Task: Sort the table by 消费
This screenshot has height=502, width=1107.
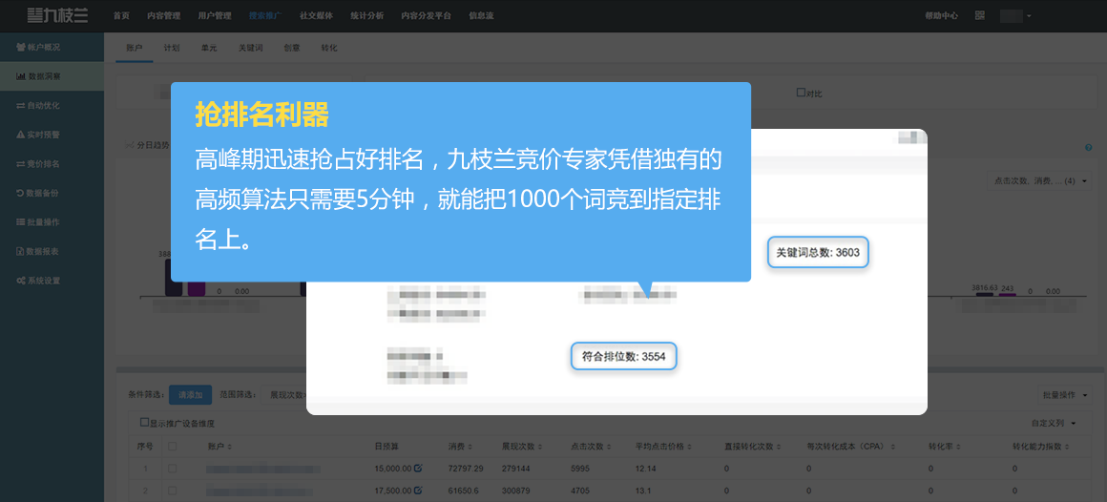Action: click(460, 447)
